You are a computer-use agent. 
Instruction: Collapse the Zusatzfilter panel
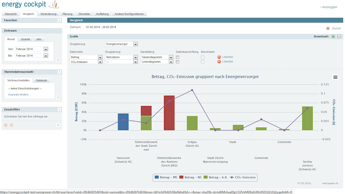click(59, 110)
